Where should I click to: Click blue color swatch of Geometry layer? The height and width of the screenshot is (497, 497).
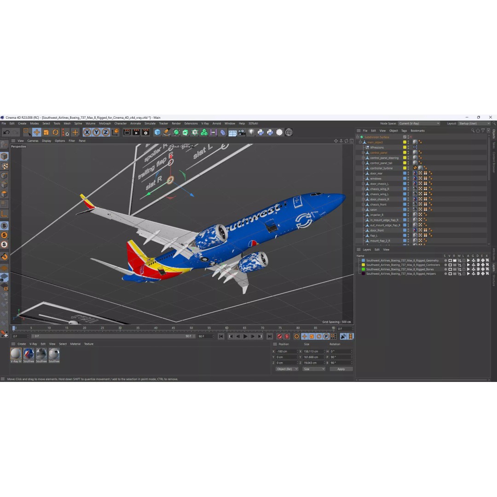click(x=363, y=260)
